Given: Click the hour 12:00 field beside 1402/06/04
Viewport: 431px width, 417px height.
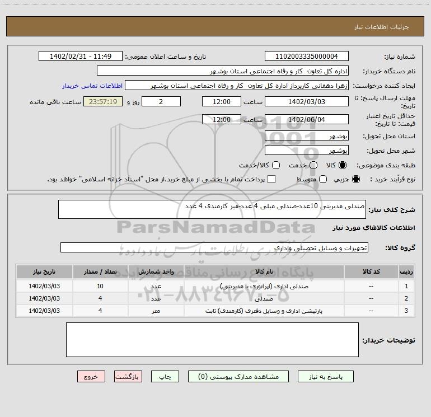Looking at the screenshot, I should tap(222, 119).
